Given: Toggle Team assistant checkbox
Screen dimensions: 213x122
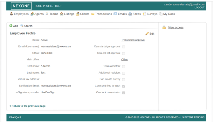Looking at the screenshot, I should point(123,66).
